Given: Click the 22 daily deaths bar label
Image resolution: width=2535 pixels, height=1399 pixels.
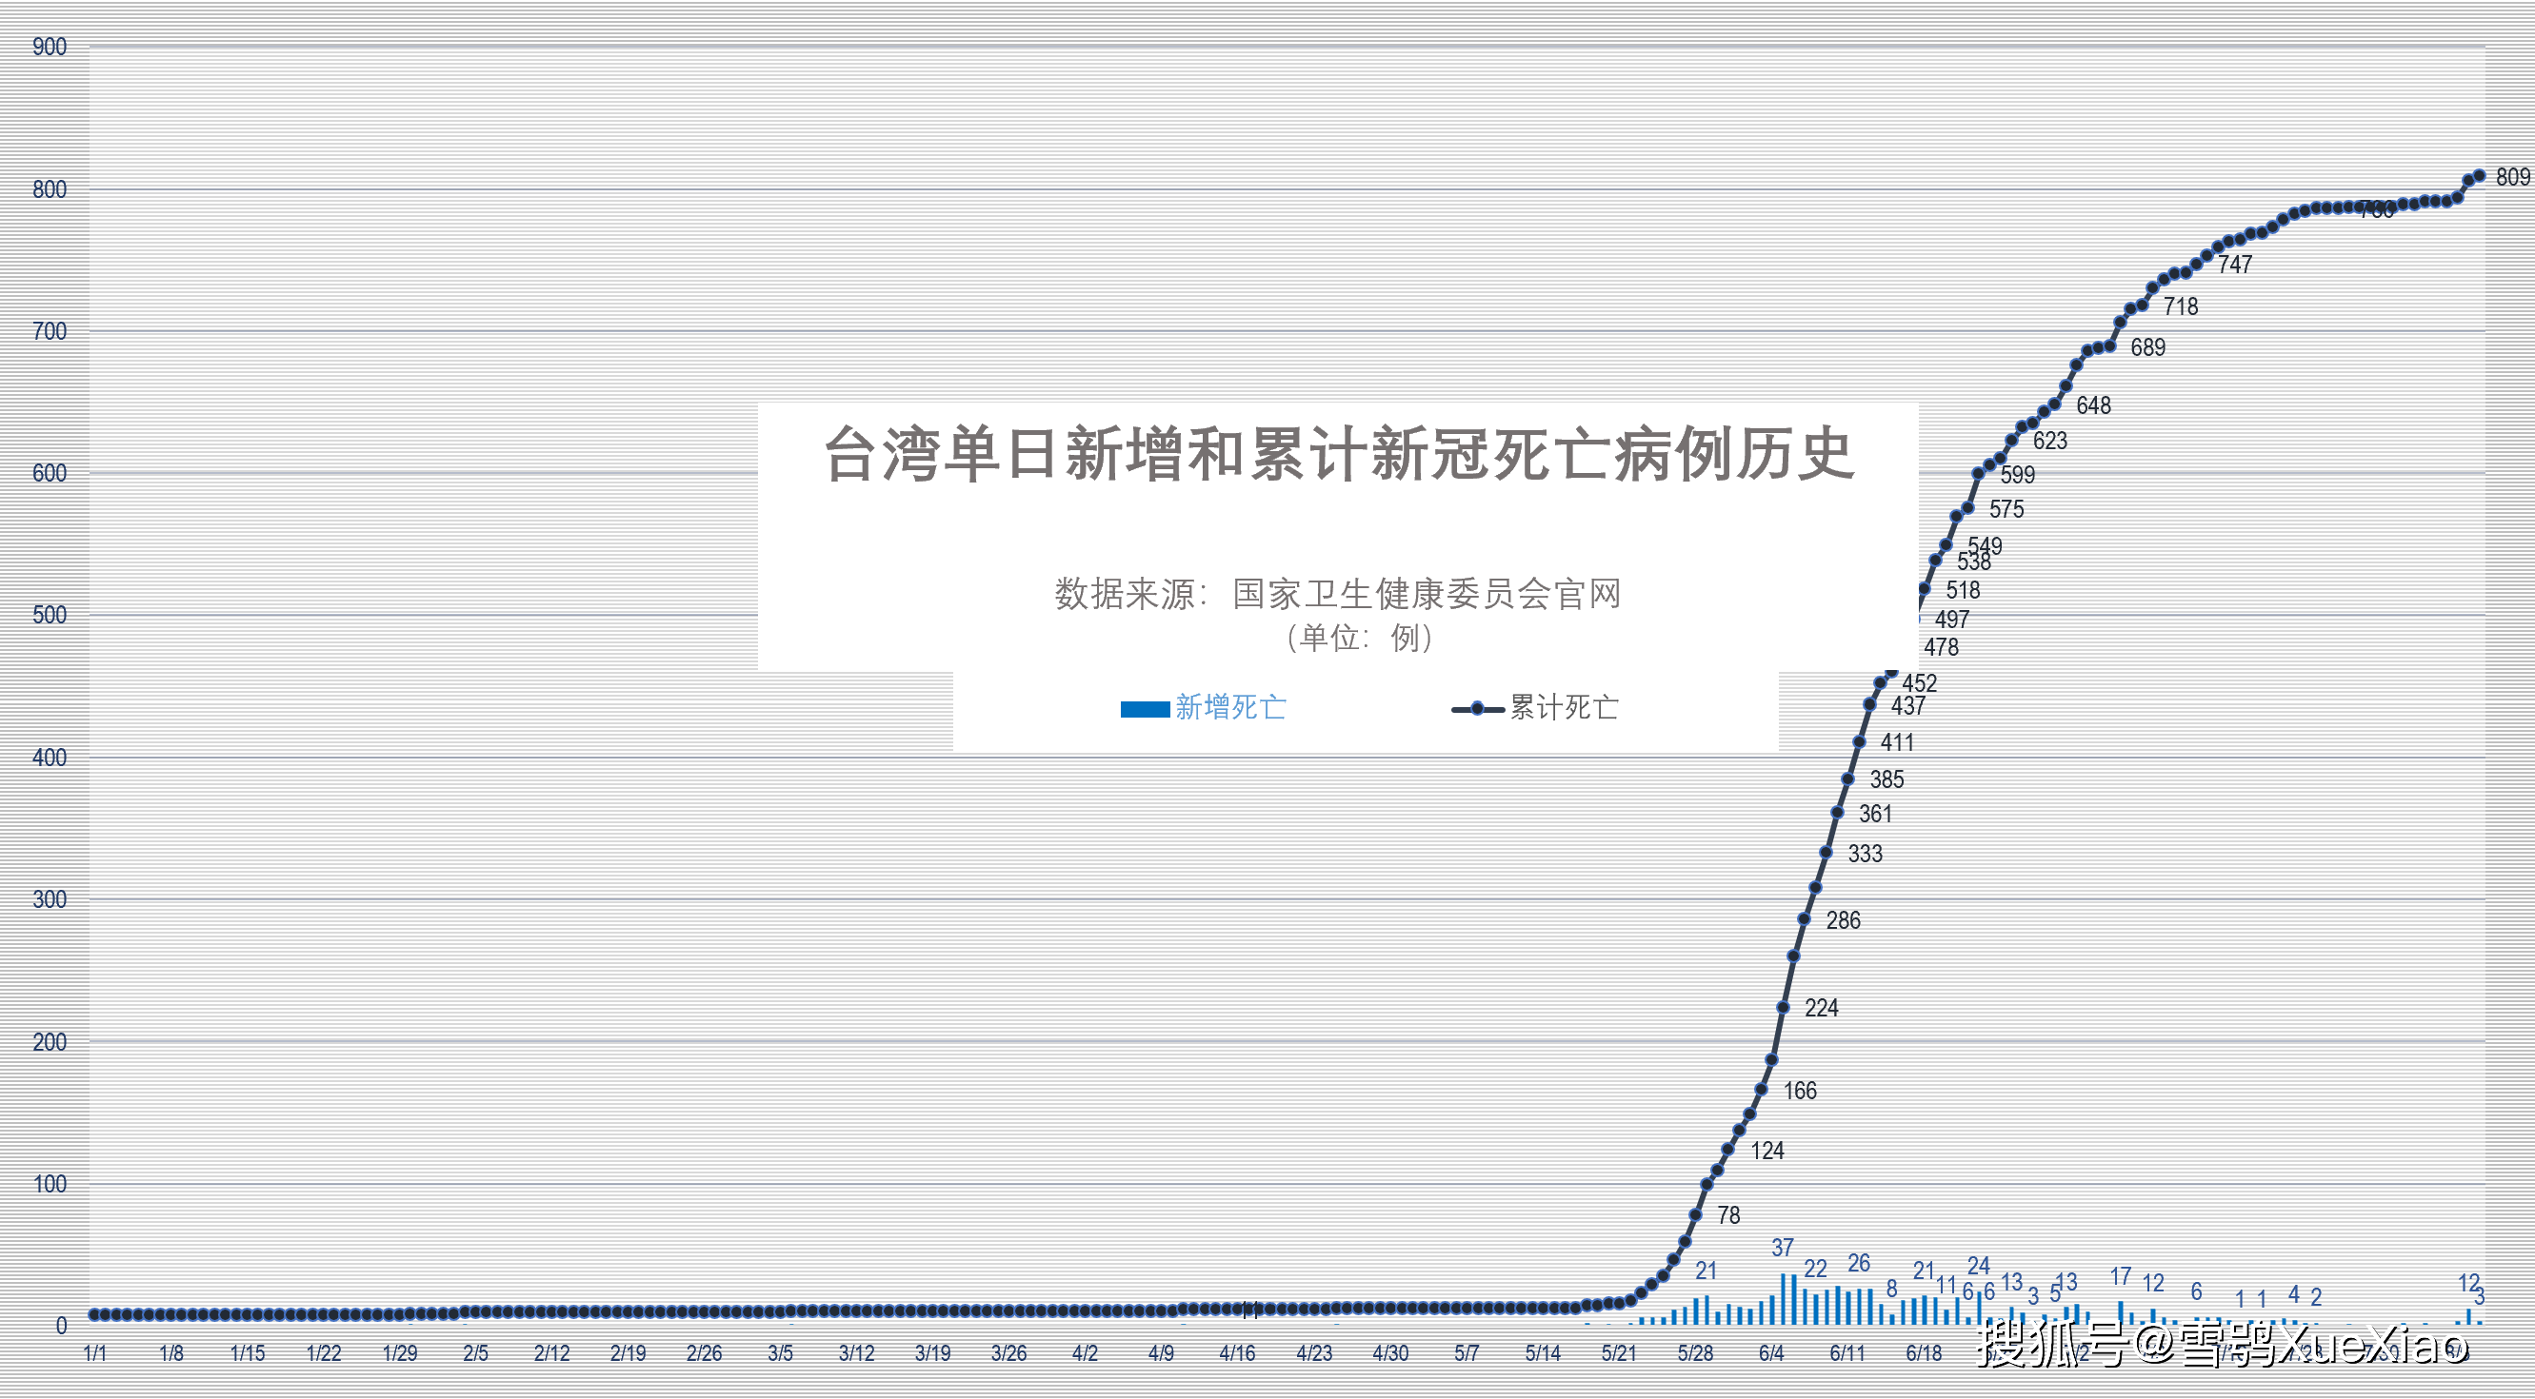Looking at the screenshot, I should (x=1816, y=1270).
